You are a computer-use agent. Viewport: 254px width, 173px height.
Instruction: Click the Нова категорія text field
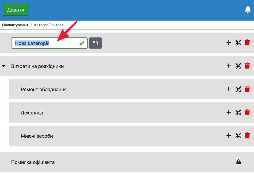click(x=45, y=43)
